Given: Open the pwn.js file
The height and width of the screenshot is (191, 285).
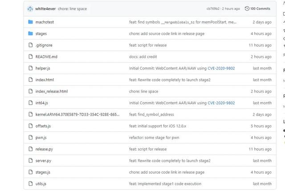Looking at the screenshot, I should click(41, 138).
